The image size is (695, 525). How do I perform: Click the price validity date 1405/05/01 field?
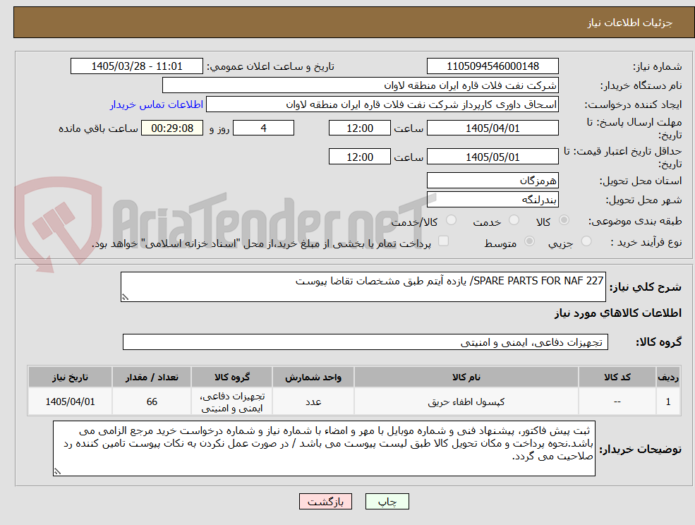[x=492, y=157]
